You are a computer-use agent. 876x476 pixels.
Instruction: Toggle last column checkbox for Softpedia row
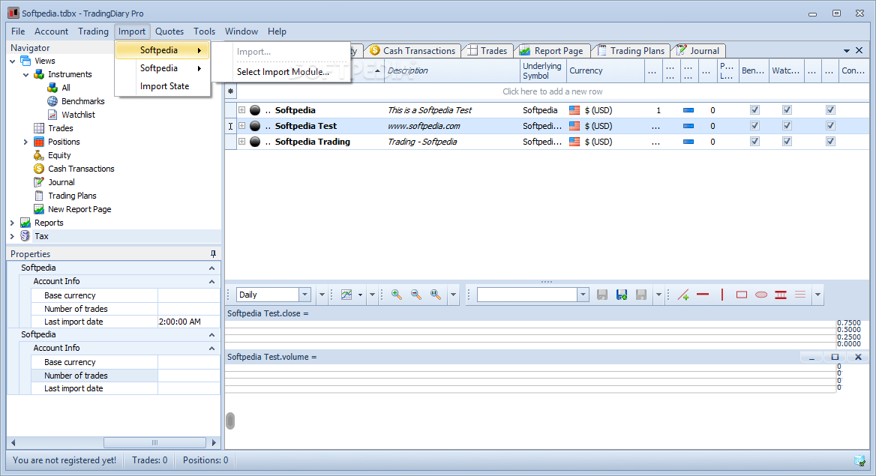pyautogui.click(x=831, y=110)
